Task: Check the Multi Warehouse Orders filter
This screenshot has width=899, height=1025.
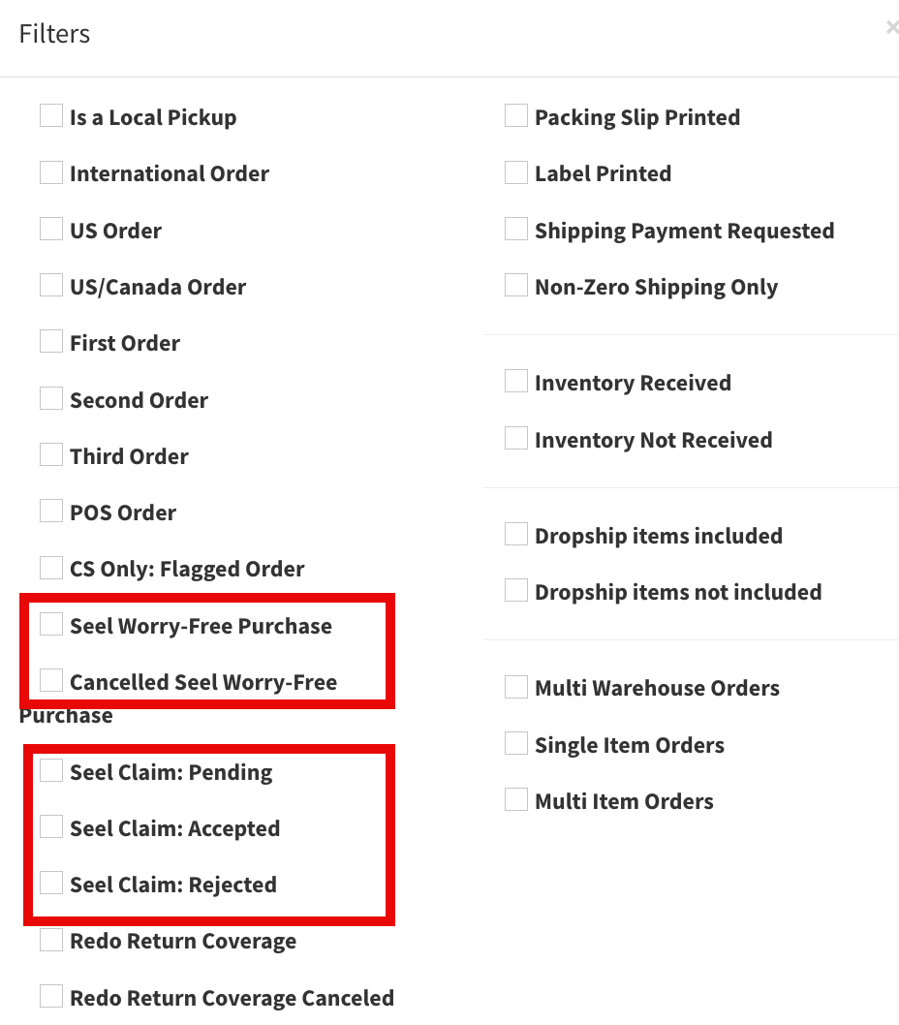Action: click(516, 687)
